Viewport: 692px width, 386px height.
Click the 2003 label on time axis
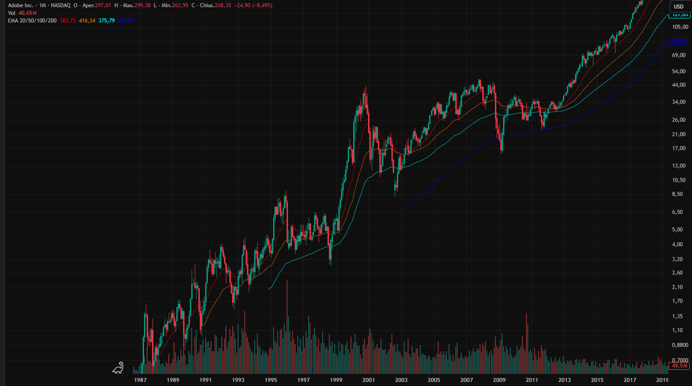tap(401, 380)
